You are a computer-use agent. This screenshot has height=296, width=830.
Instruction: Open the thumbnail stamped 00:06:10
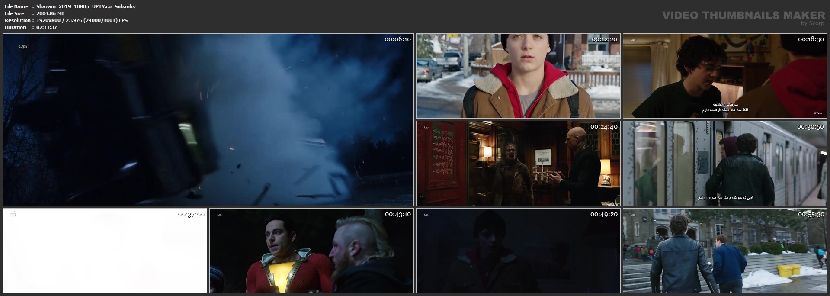[x=208, y=119]
